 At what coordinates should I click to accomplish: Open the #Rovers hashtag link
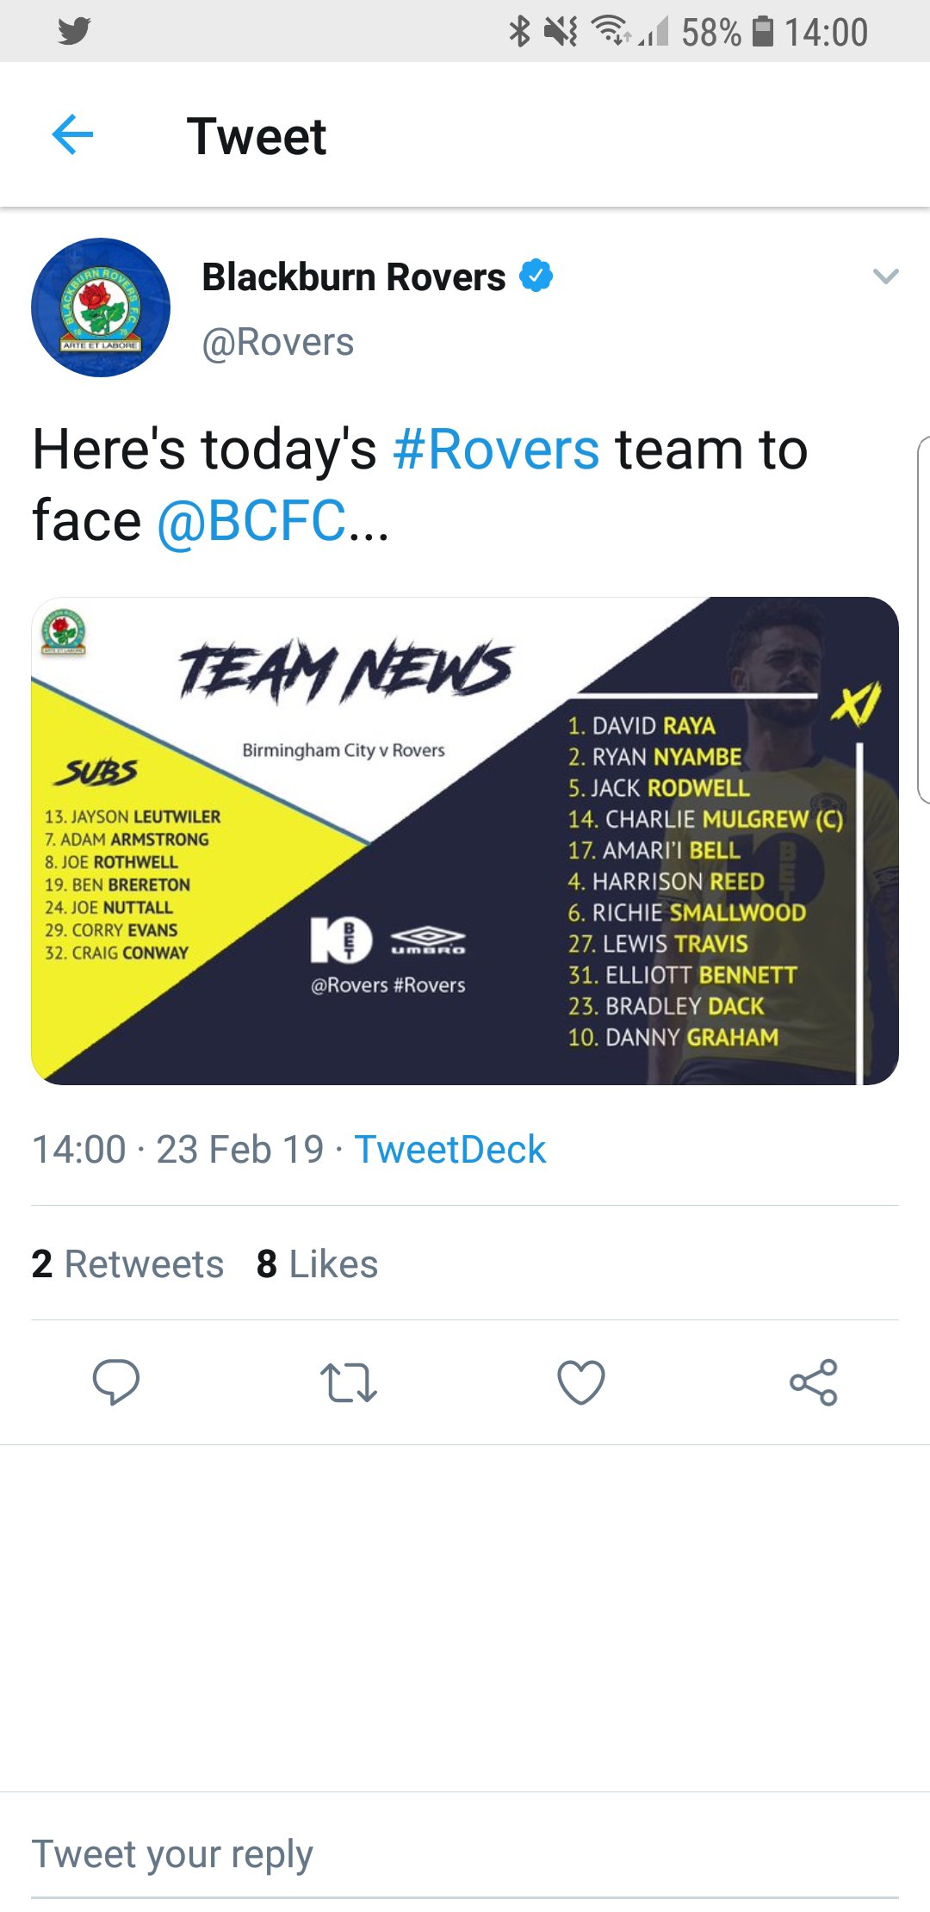(496, 450)
